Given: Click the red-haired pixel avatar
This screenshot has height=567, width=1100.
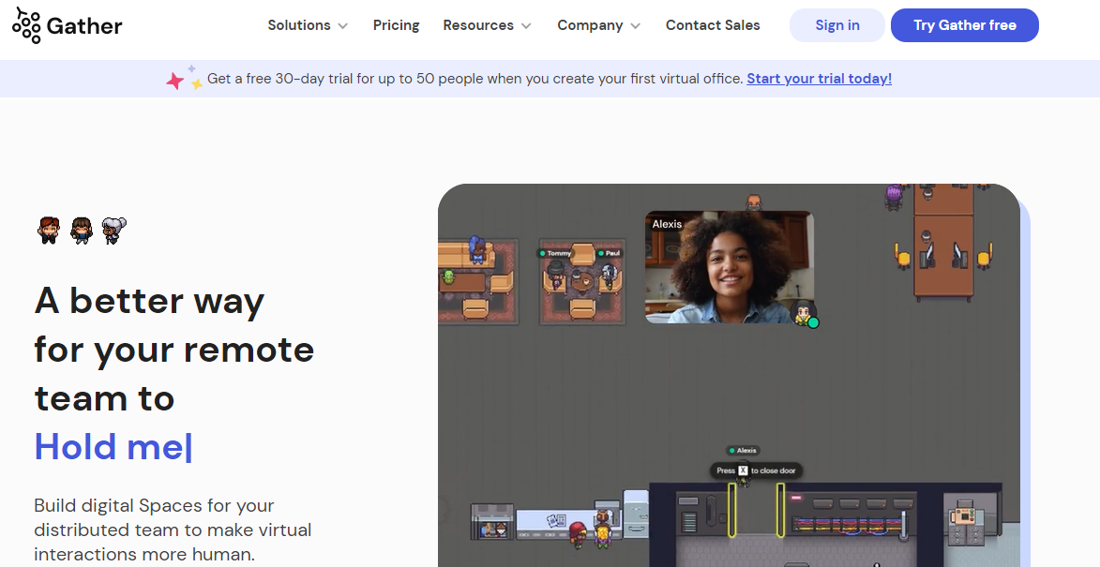Looking at the screenshot, I should click(49, 230).
